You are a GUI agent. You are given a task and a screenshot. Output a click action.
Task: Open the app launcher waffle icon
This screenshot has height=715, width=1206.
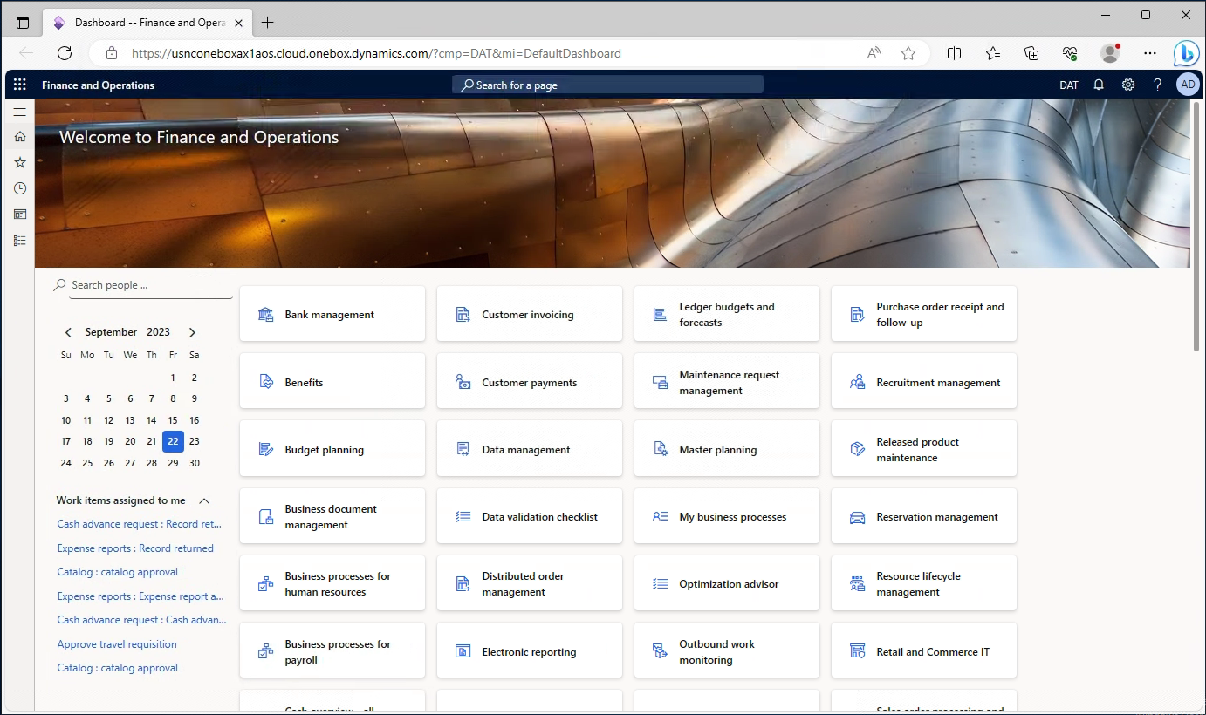(x=19, y=85)
